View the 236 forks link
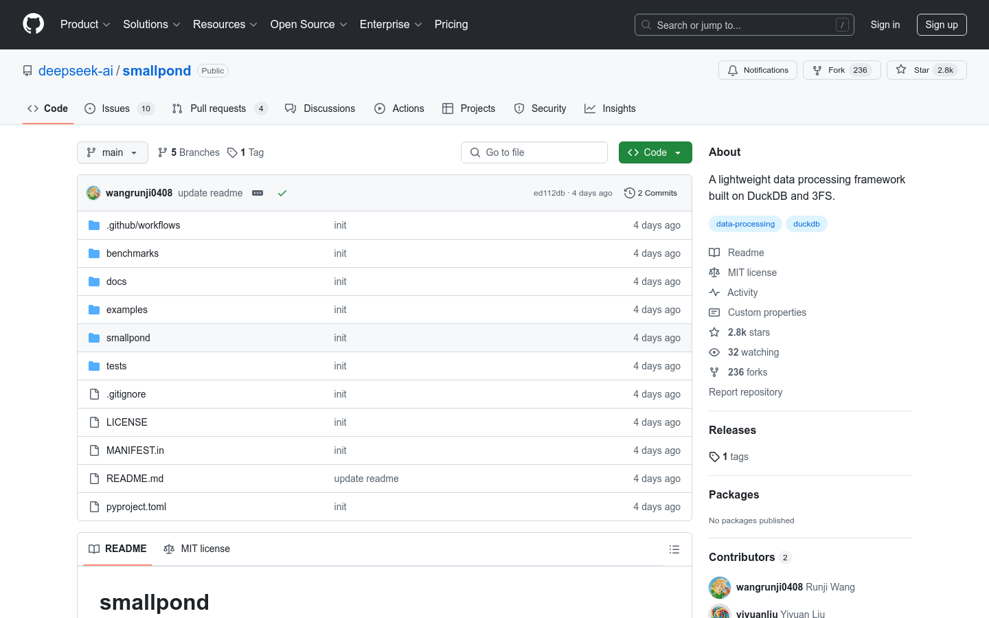Screen dimensions: 989x618 coord(738,372)
